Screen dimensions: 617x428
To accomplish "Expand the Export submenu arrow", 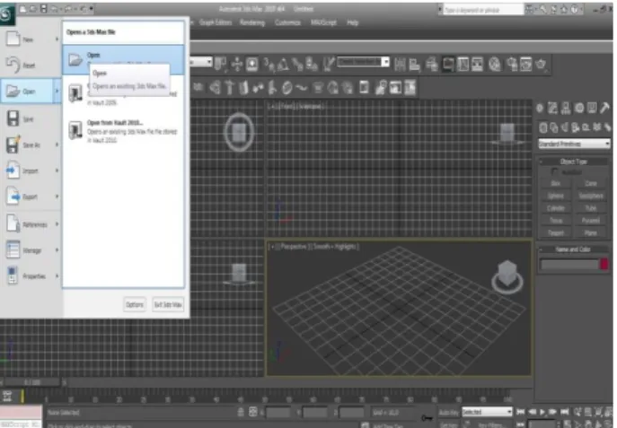I will pyautogui.click(x=57, y=197).
